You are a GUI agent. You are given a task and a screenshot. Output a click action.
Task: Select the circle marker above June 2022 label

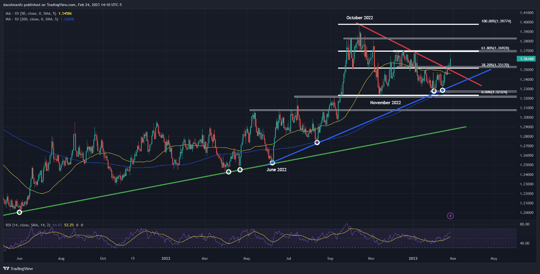pyautogui.click(x=272, y=163)
